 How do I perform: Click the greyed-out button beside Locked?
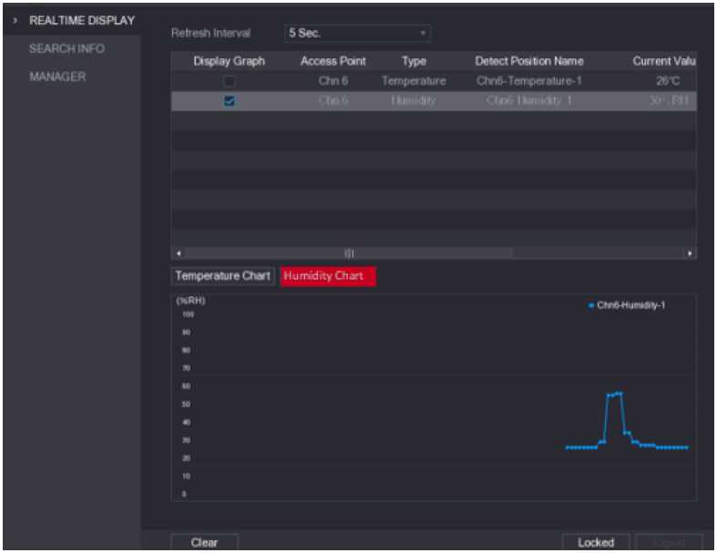click(x=669, y=542)
